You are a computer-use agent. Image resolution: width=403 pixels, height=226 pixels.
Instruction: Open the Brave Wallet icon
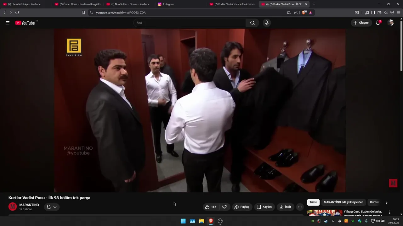pos(379,13)
